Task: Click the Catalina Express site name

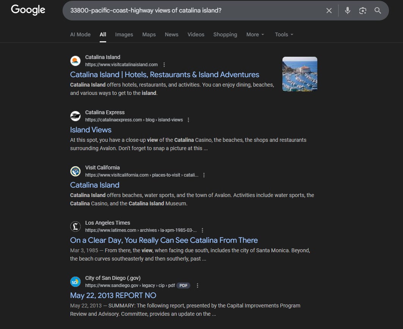Action: [x=105, y=112]
